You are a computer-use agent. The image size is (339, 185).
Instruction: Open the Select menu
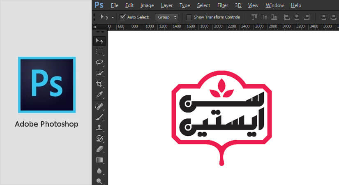tap(203, 5)
